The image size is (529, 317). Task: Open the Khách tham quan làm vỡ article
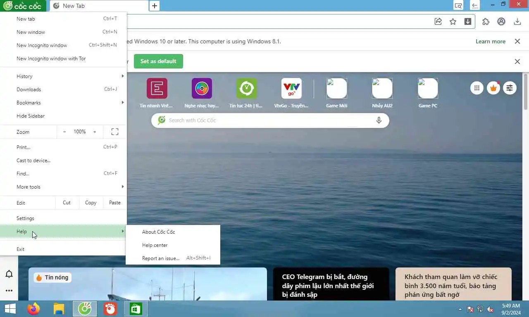(x=453, y=284)
